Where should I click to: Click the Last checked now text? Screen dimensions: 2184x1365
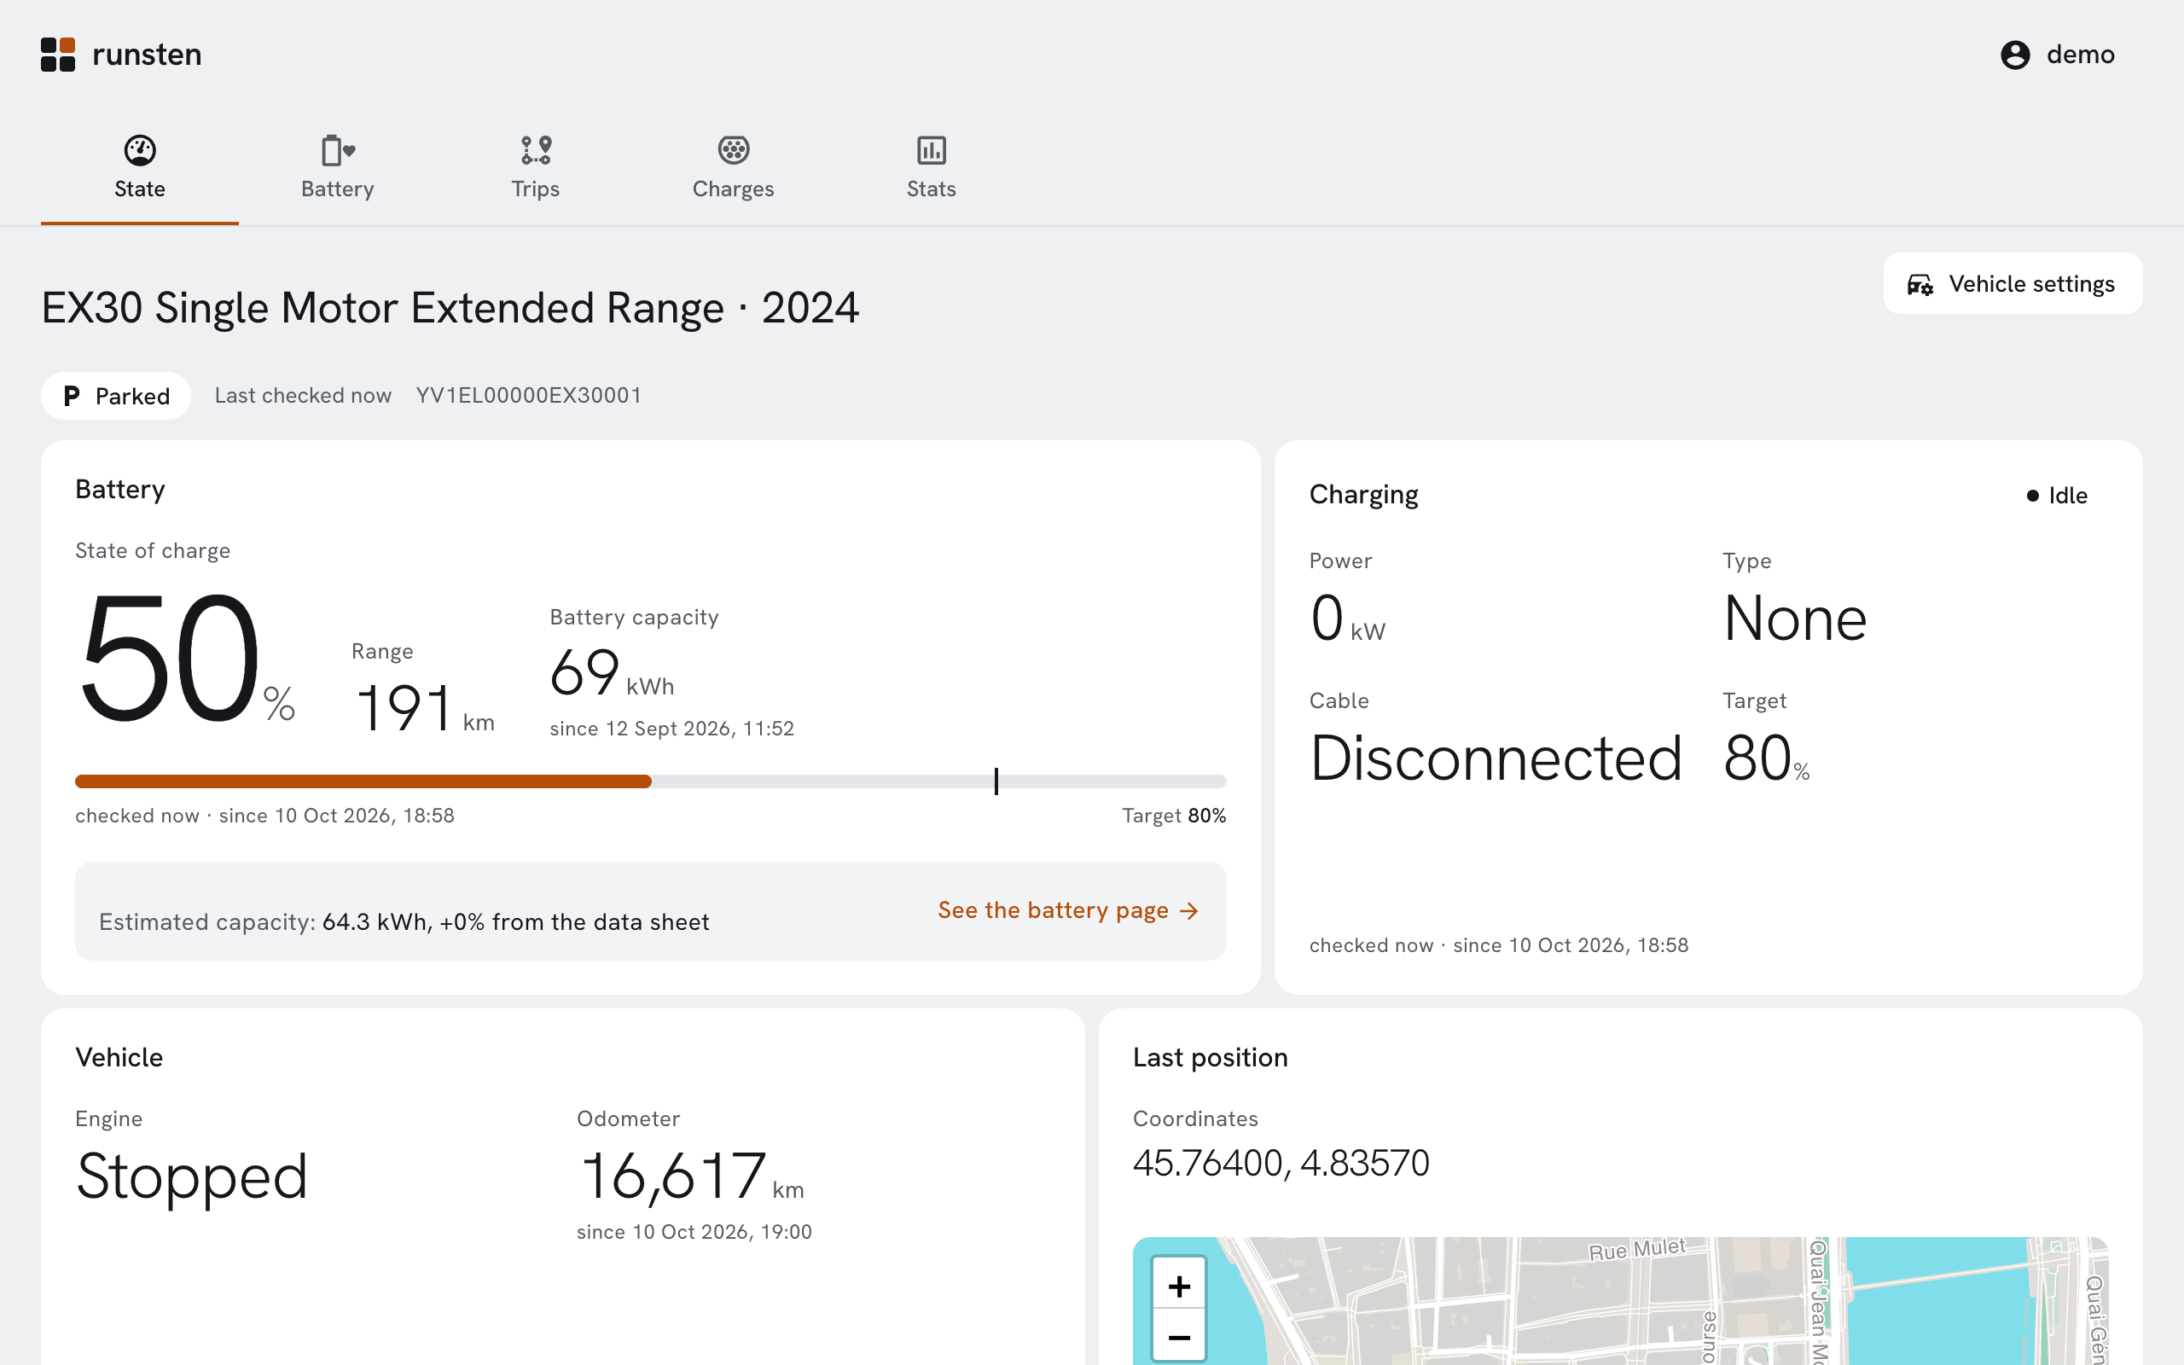[x=303, y=395]
